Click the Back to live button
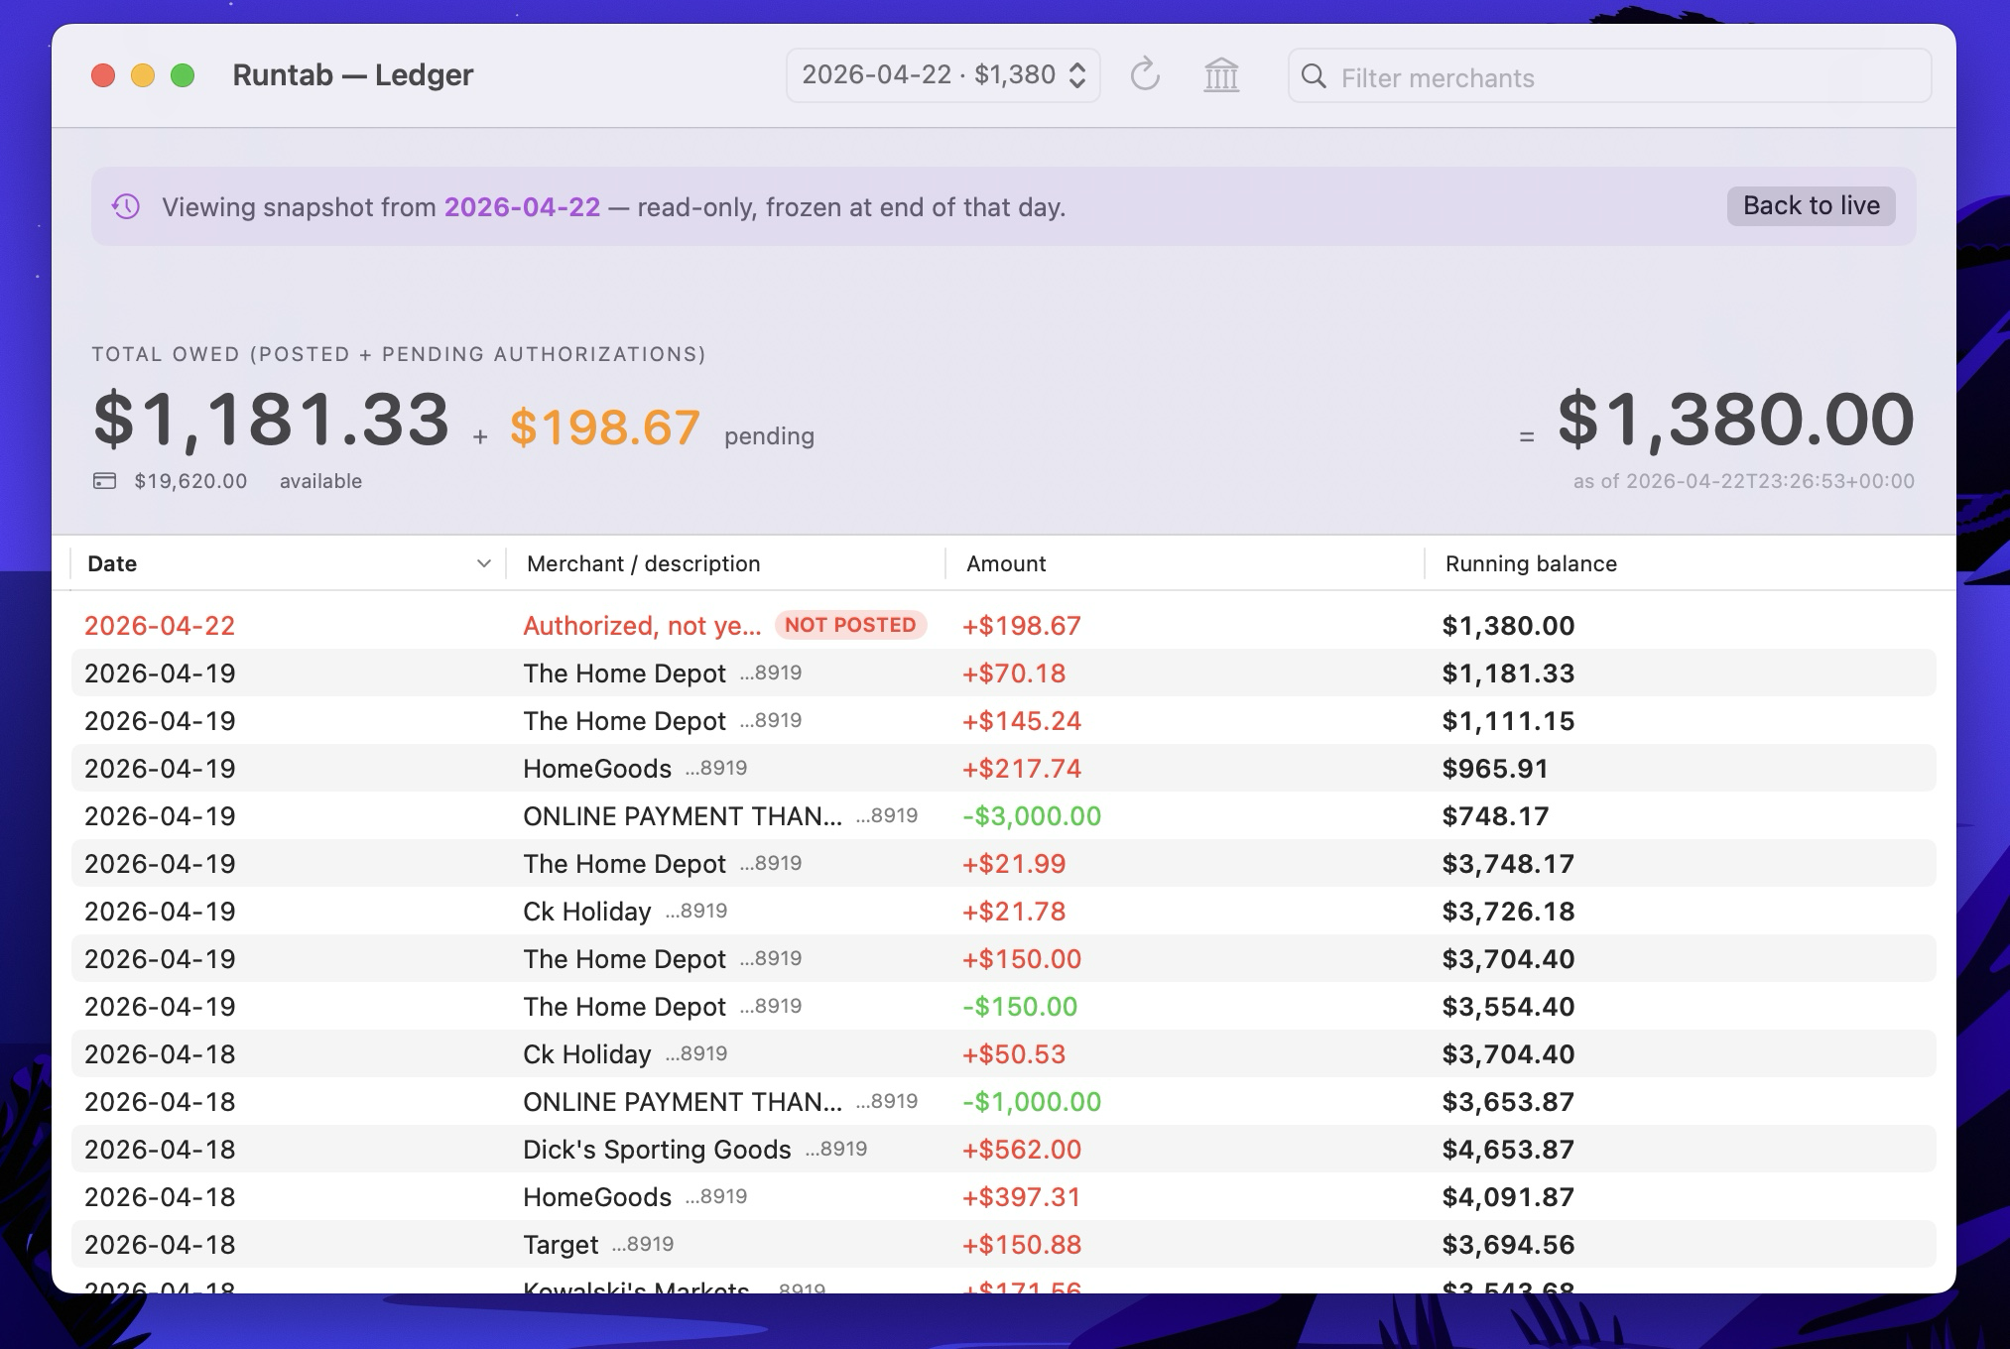The image size is (2010, 1349). (1811, 206)
